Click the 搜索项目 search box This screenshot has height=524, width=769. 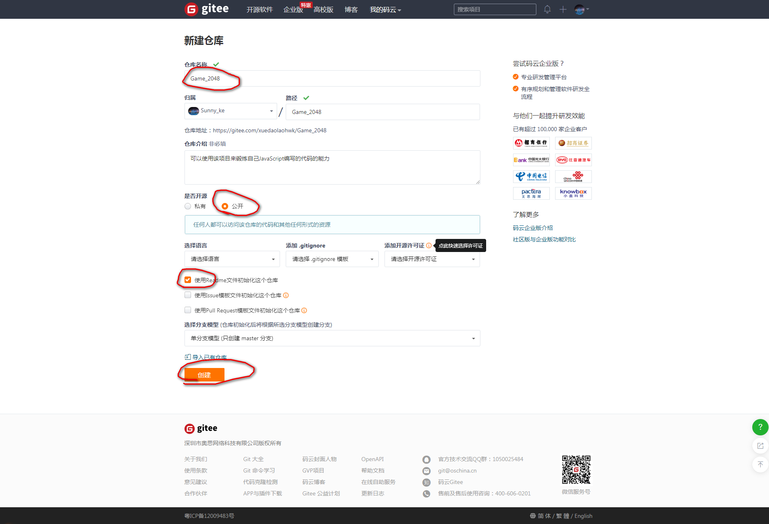495,9
